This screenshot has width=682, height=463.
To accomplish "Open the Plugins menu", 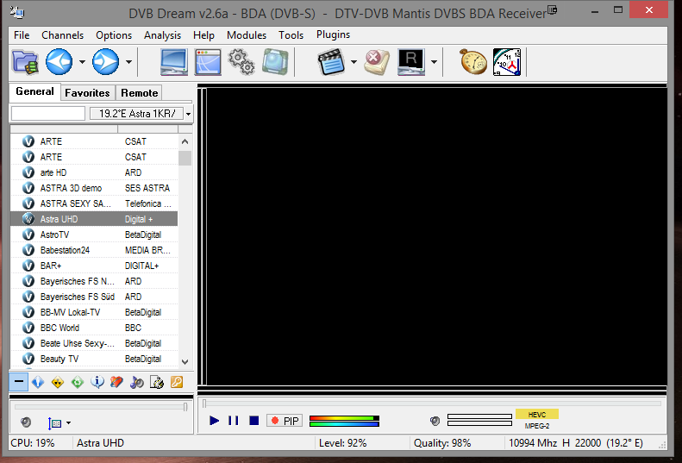I will [333, 34].
